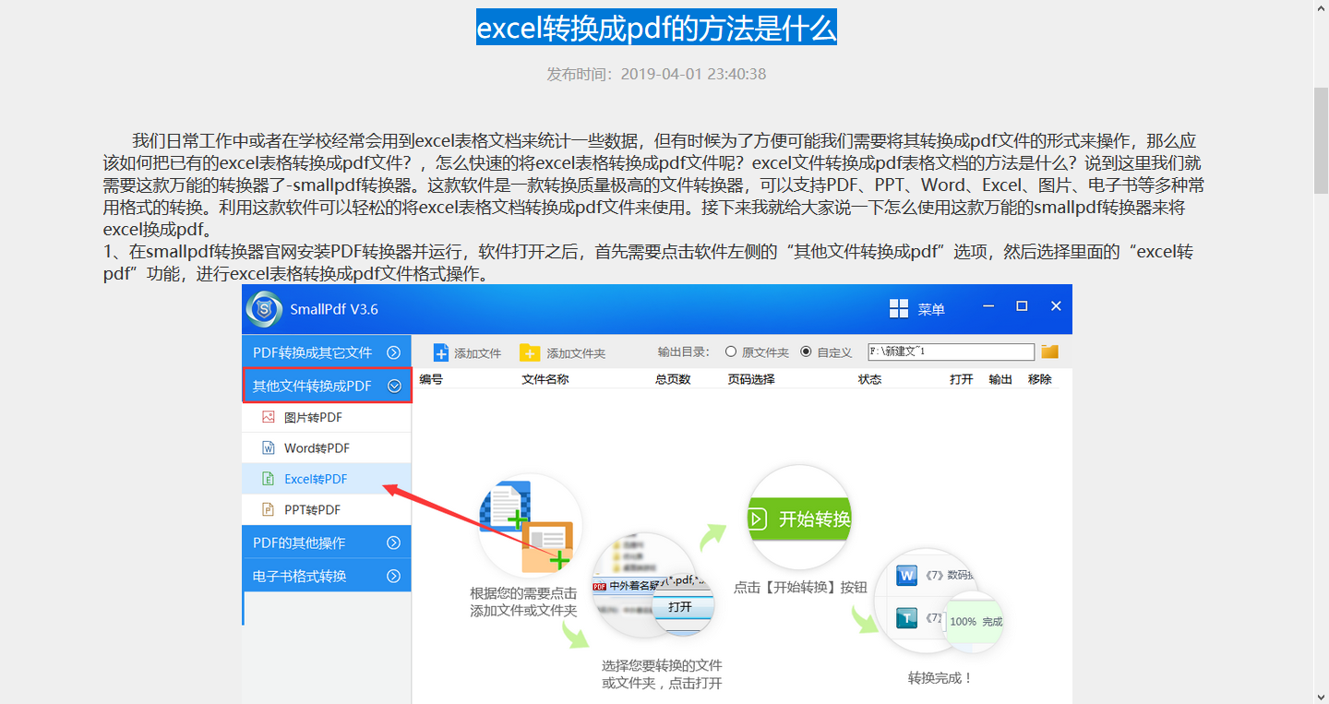Screen dimensions: 1329x704
Task: Click the 添加文件 toolbar button
Action: point(468,352)
